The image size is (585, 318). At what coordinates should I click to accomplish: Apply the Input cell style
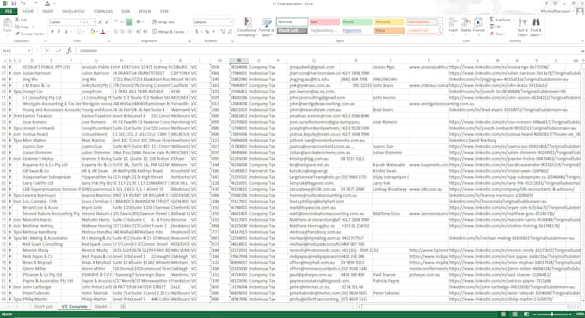coord(389,31)
